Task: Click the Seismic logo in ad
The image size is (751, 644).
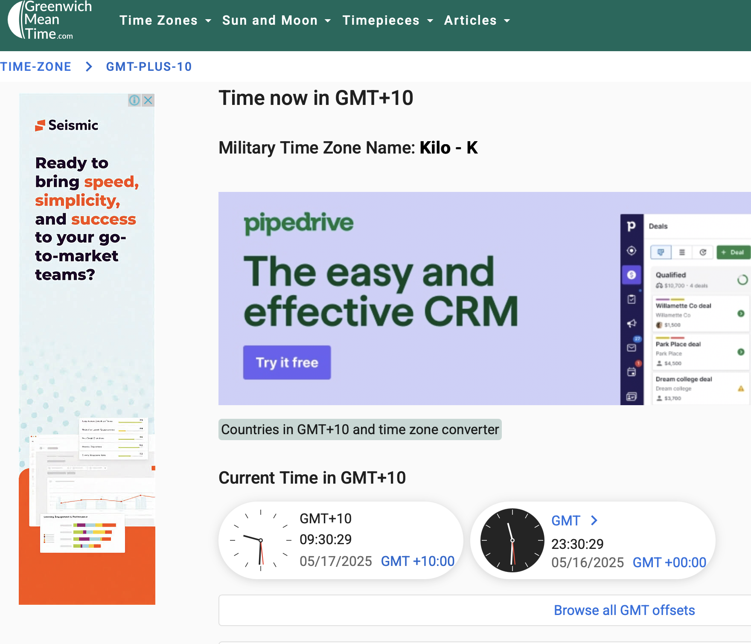Action: (67, 125)
